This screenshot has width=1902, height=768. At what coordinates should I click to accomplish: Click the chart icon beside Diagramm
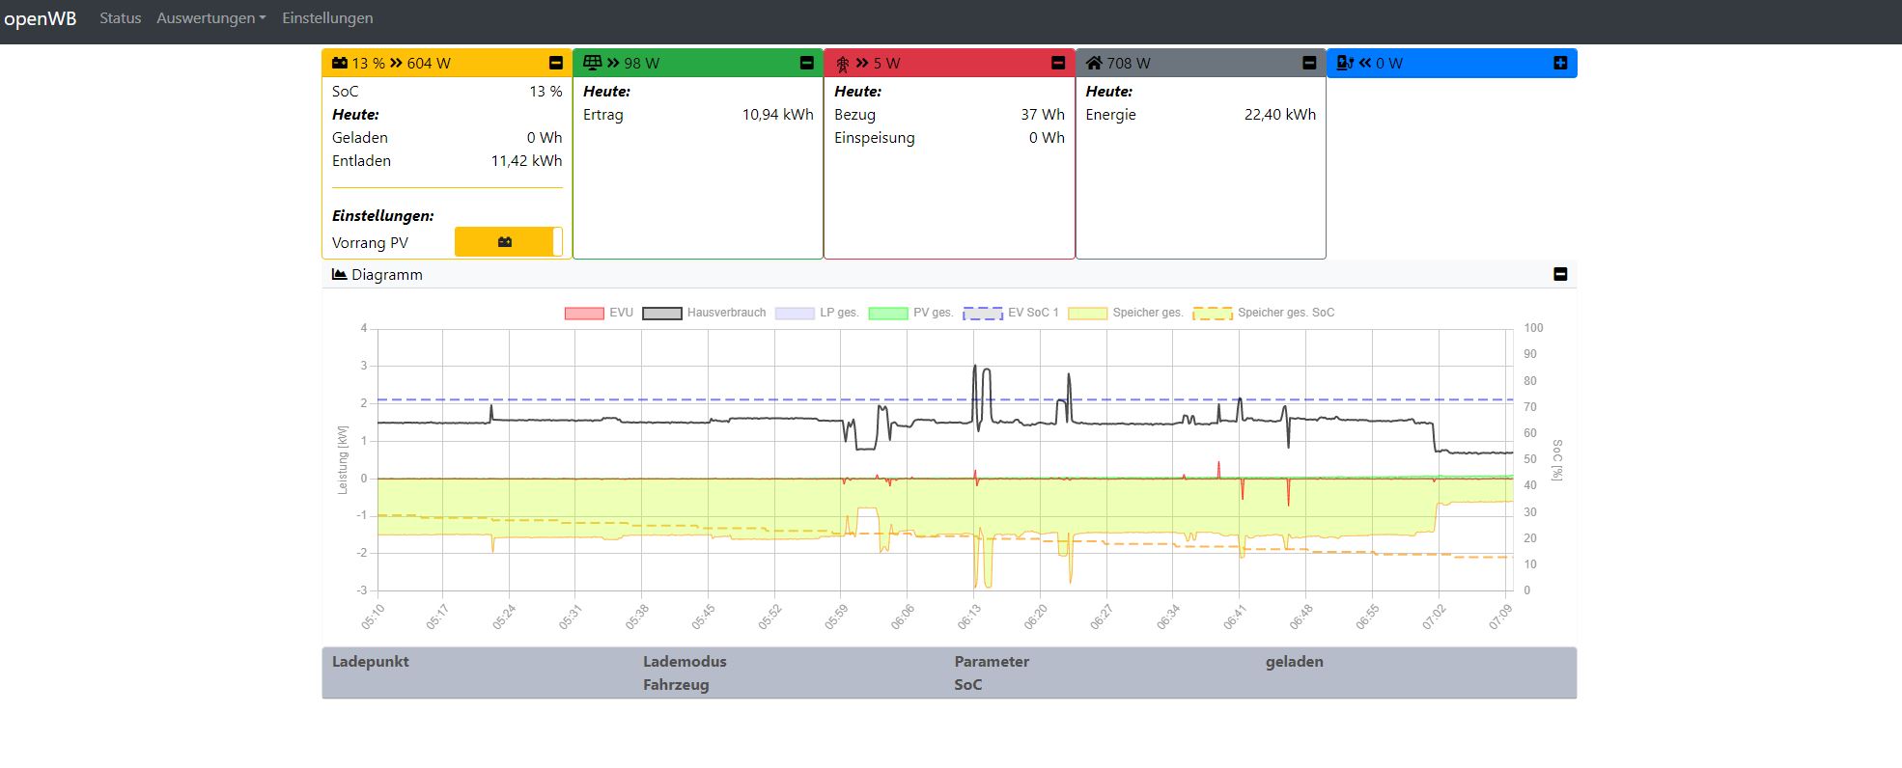pyautogui.click(x=339, y=274)
